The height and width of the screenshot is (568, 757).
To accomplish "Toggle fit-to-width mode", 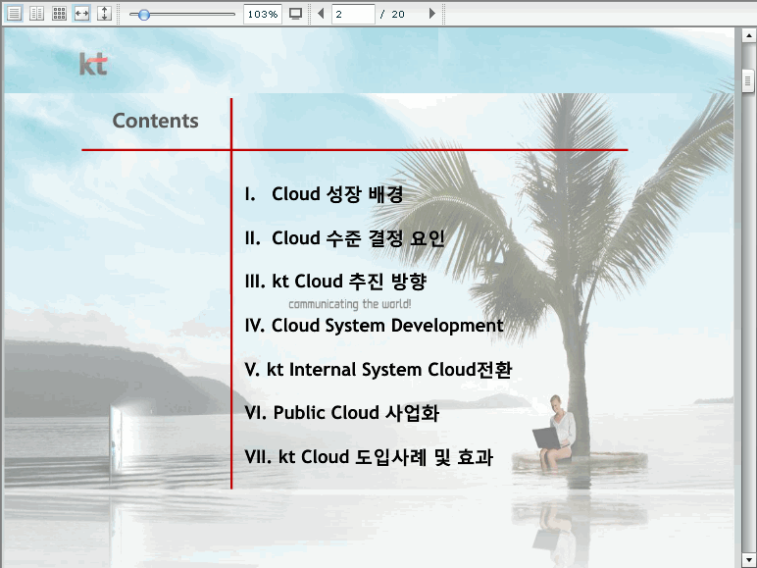I will [81, 14].
